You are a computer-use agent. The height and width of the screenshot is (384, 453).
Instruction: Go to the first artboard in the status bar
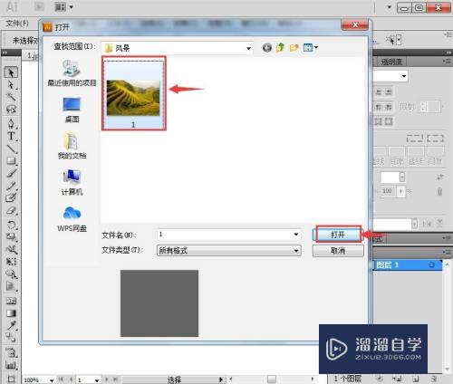click(61, 379)
